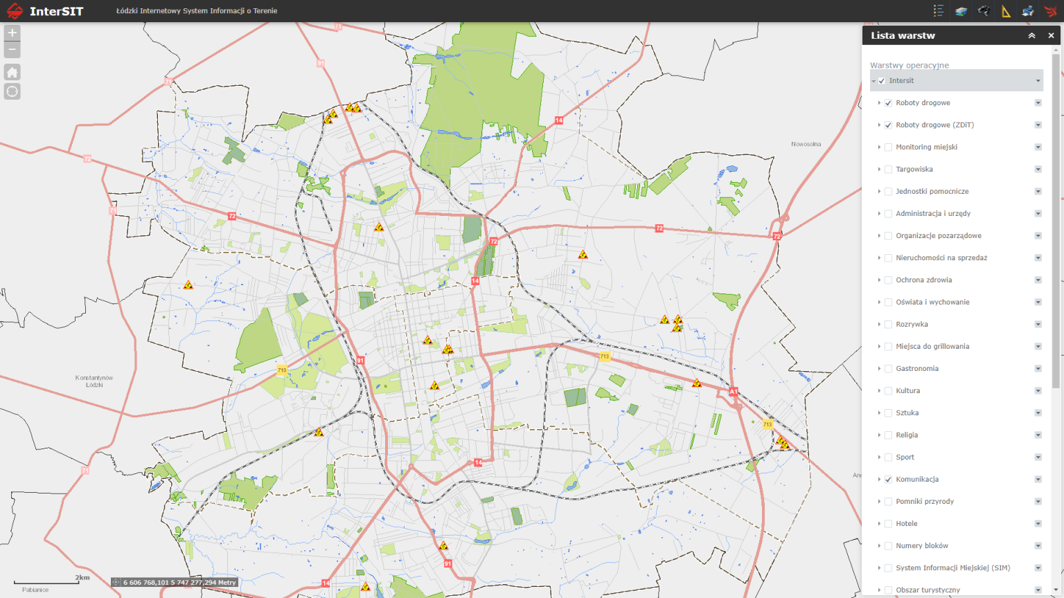Click the coordinates readout at map bottom
Viewport: 1064px width, 598px height.
click(179, 583)
